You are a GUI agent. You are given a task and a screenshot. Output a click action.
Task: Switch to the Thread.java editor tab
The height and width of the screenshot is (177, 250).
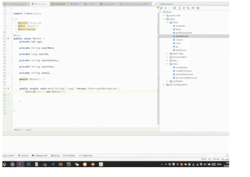(59, 4)
